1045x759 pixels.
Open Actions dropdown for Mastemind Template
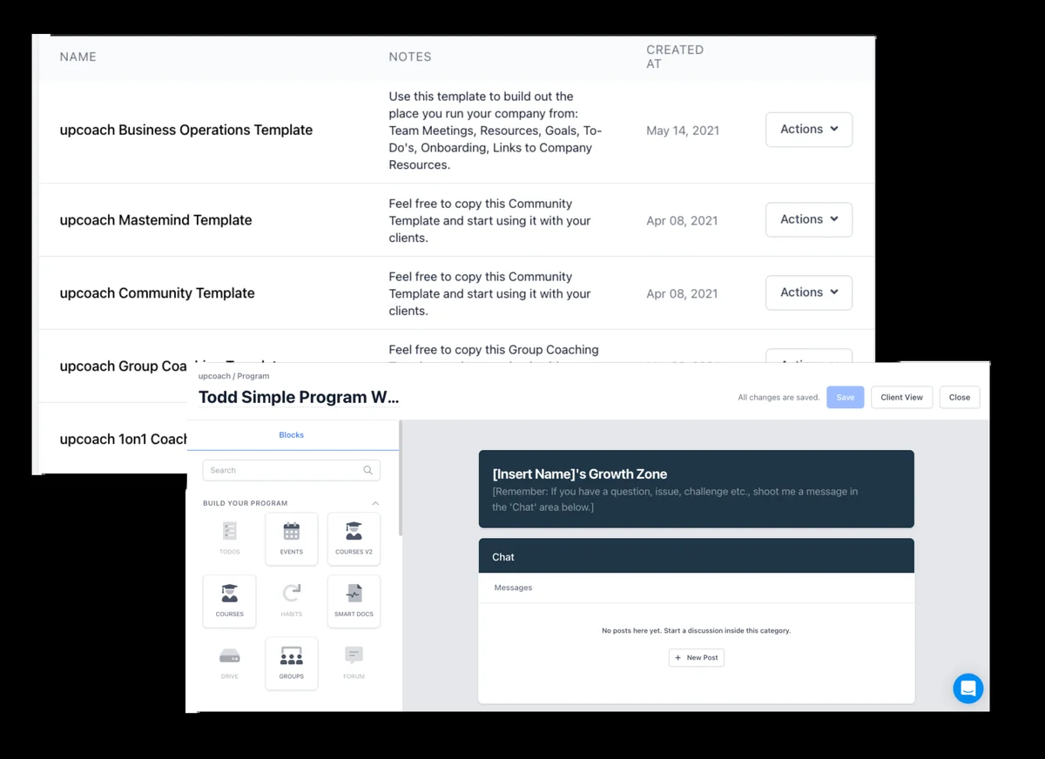point(809,219)
